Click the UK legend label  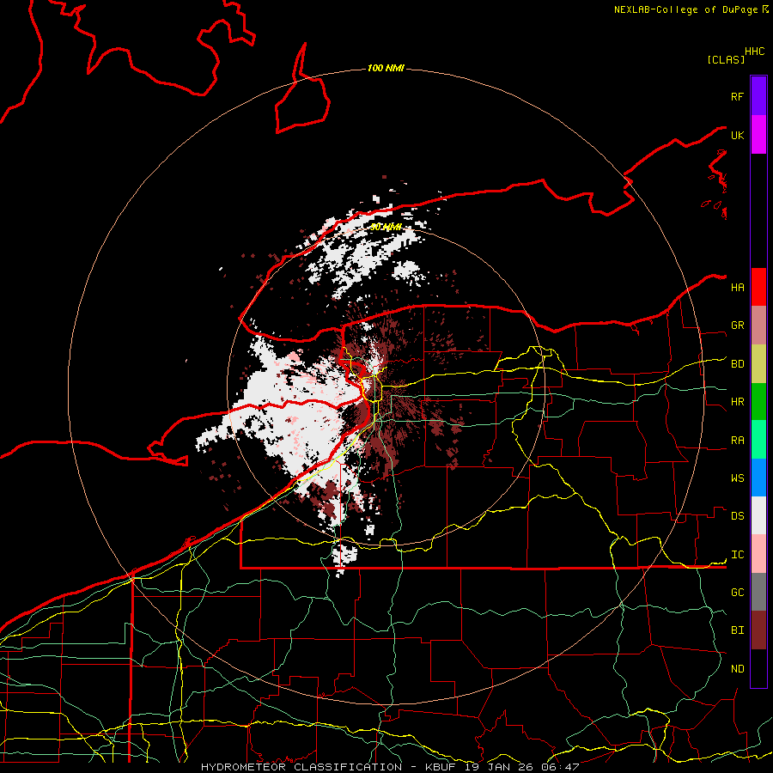coord(737,135)
